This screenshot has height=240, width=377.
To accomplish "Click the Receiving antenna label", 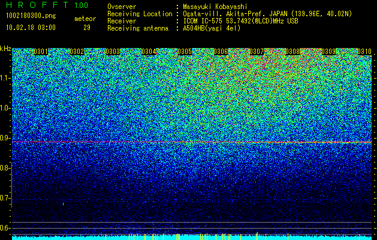I will [x=138, y=28].
